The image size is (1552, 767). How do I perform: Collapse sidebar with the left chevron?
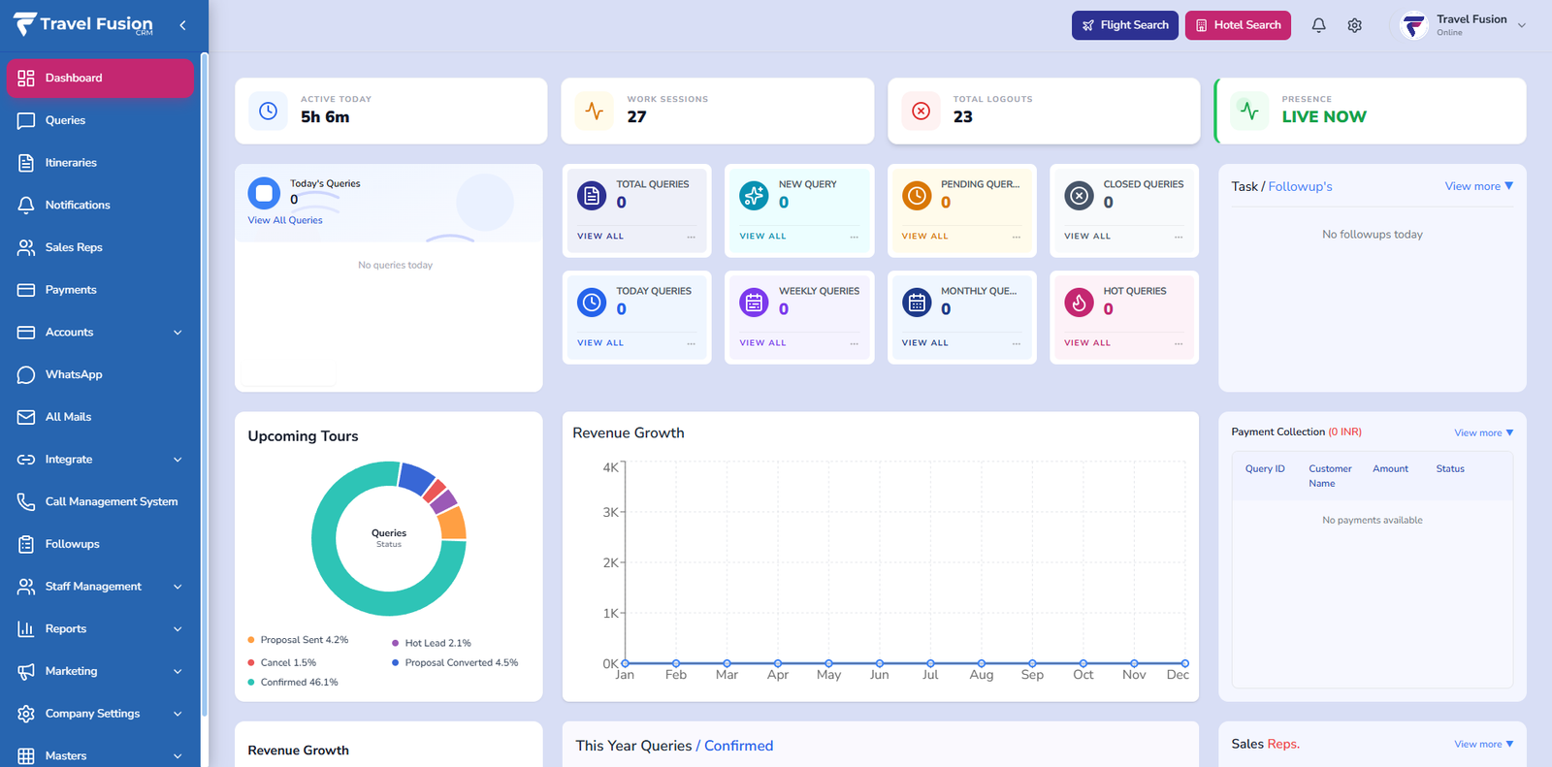tap(182, 25)
